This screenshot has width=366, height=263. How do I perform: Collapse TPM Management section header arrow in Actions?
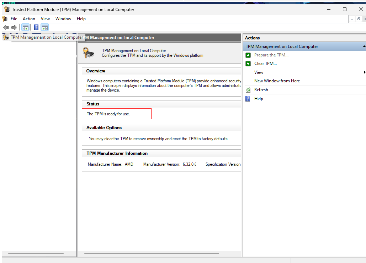[x=364, y=46]
